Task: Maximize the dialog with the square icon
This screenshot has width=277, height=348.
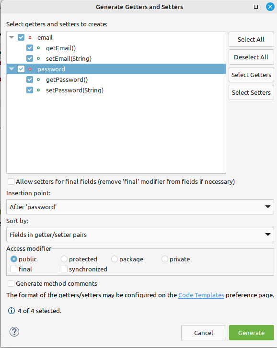Action: 256,7
